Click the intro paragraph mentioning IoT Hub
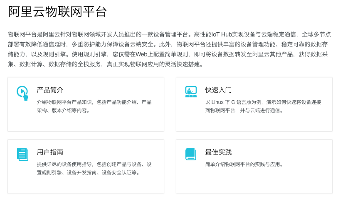This screenshot has width=338, height=203. tap(169, 49)
